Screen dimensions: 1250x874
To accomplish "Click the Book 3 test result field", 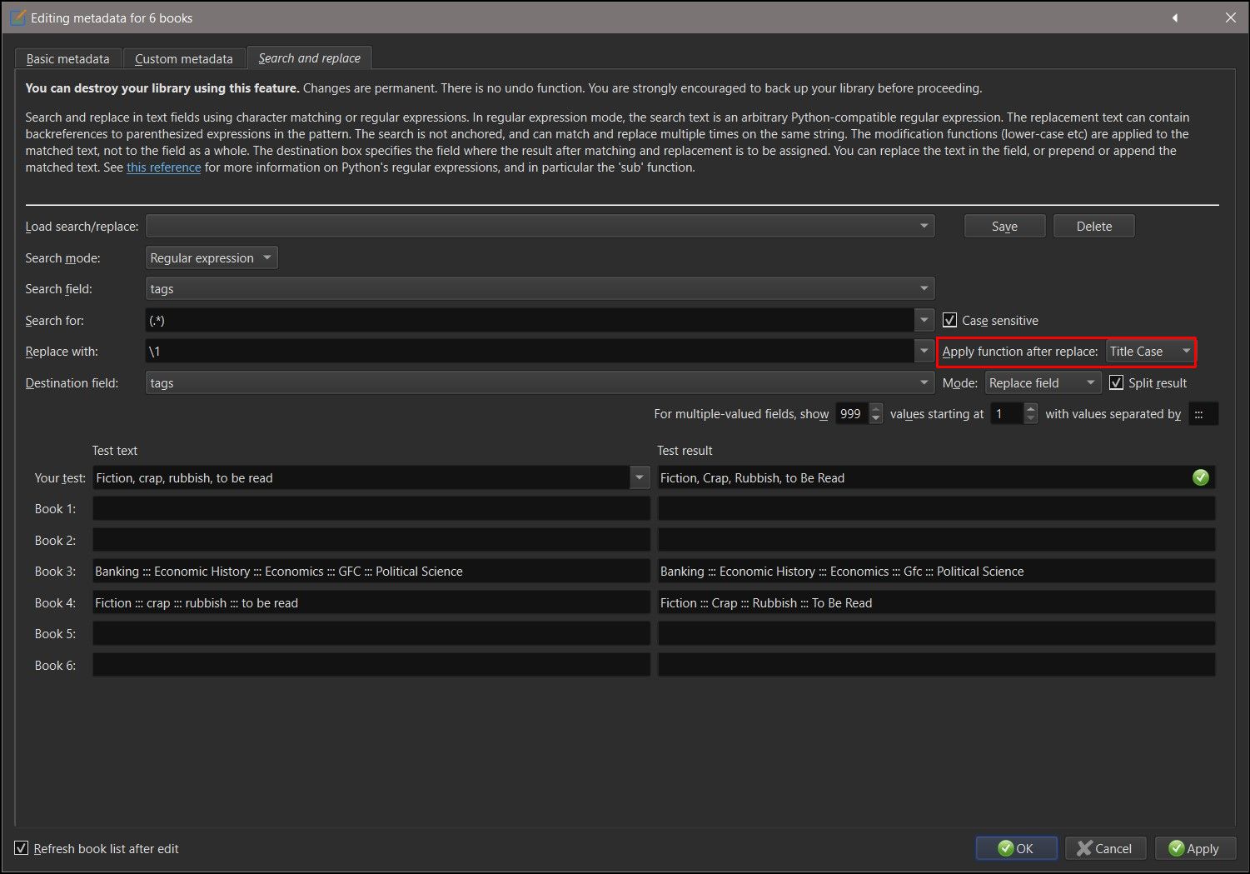I will click(x=936, y=571).
